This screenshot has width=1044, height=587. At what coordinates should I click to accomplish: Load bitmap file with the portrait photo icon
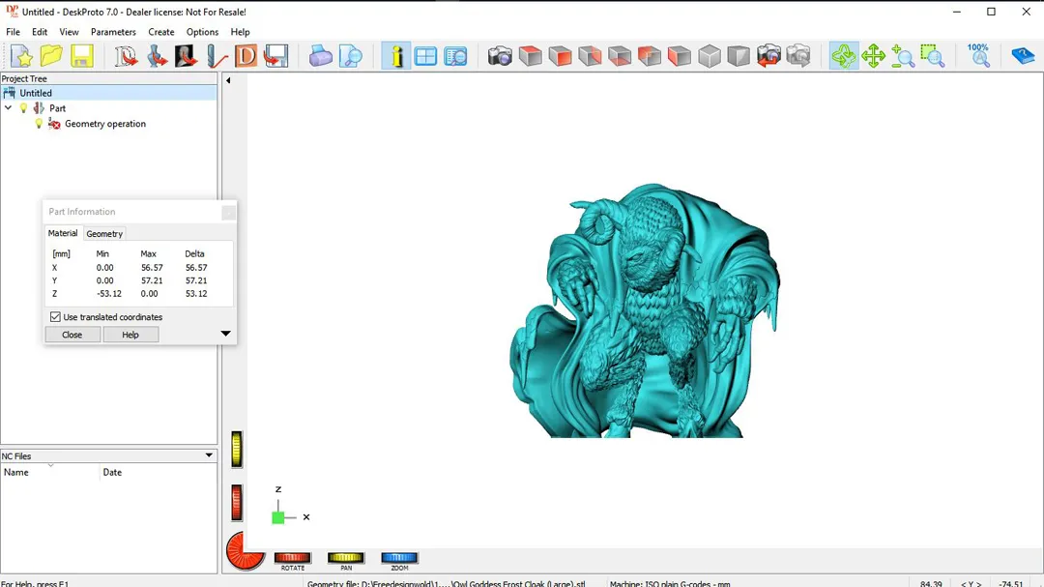(186, 56)
